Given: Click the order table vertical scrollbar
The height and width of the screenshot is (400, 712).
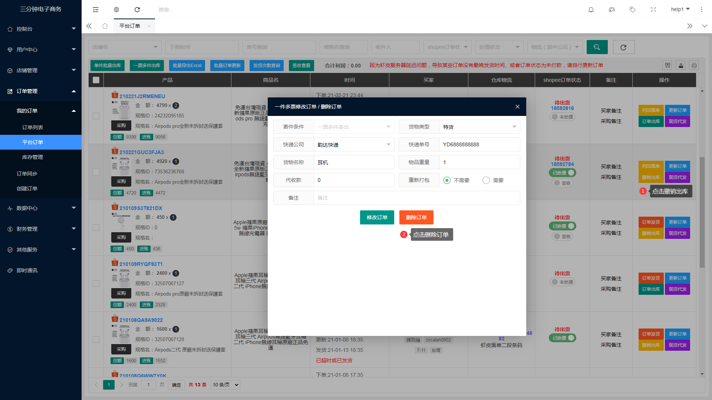Looking at the screenshot, I should [702, 212].
